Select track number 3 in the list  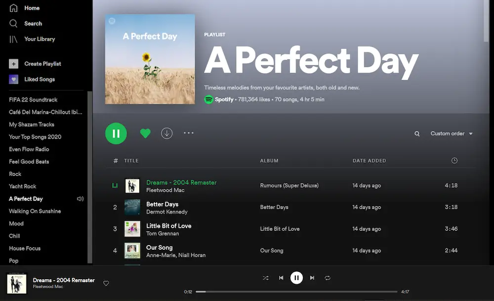click(115, 229)
